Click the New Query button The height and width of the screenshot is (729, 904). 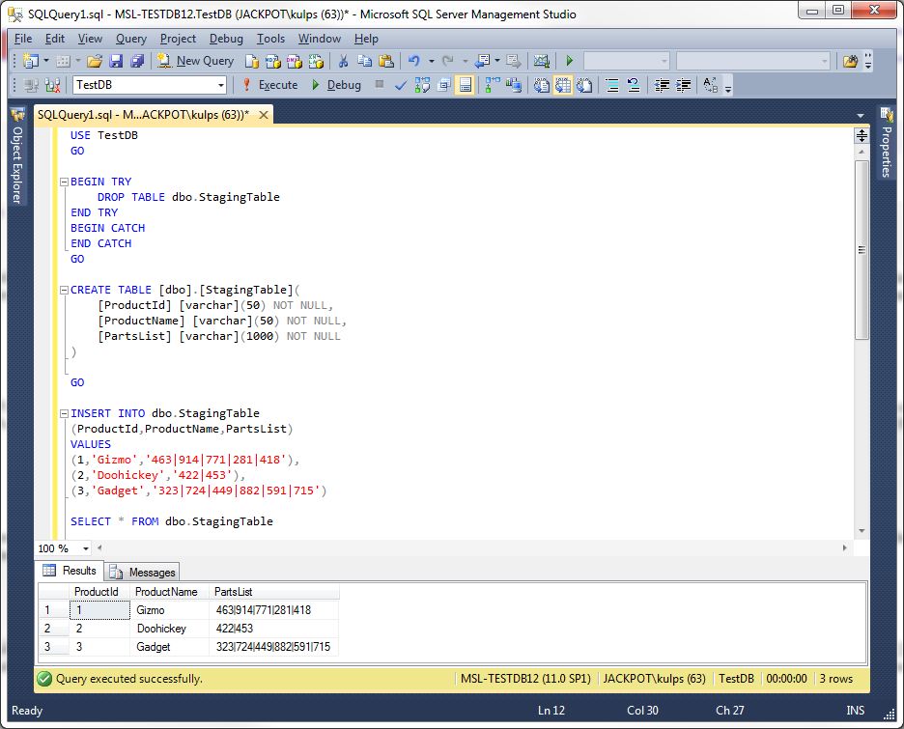[x=196, y=61]
